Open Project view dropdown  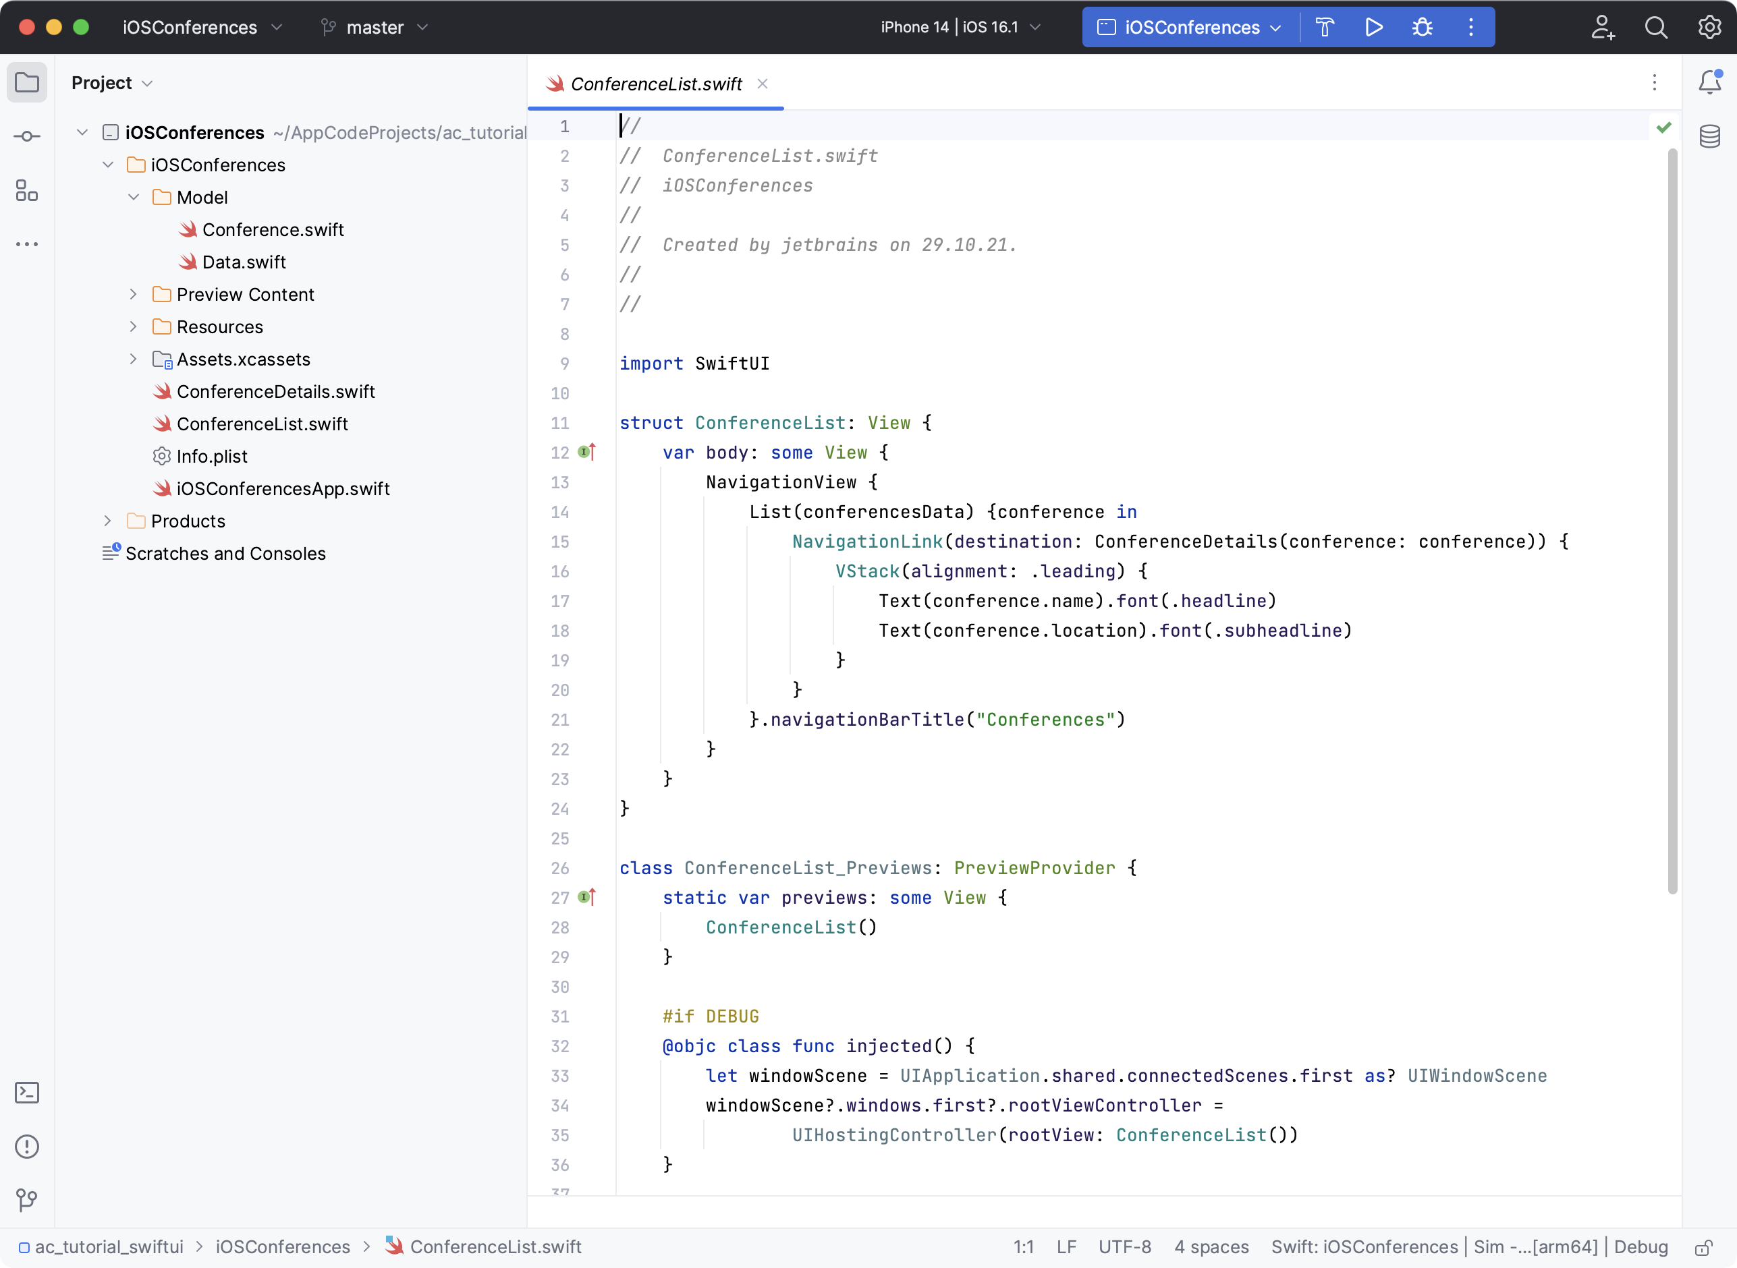[x=112, y=83]
